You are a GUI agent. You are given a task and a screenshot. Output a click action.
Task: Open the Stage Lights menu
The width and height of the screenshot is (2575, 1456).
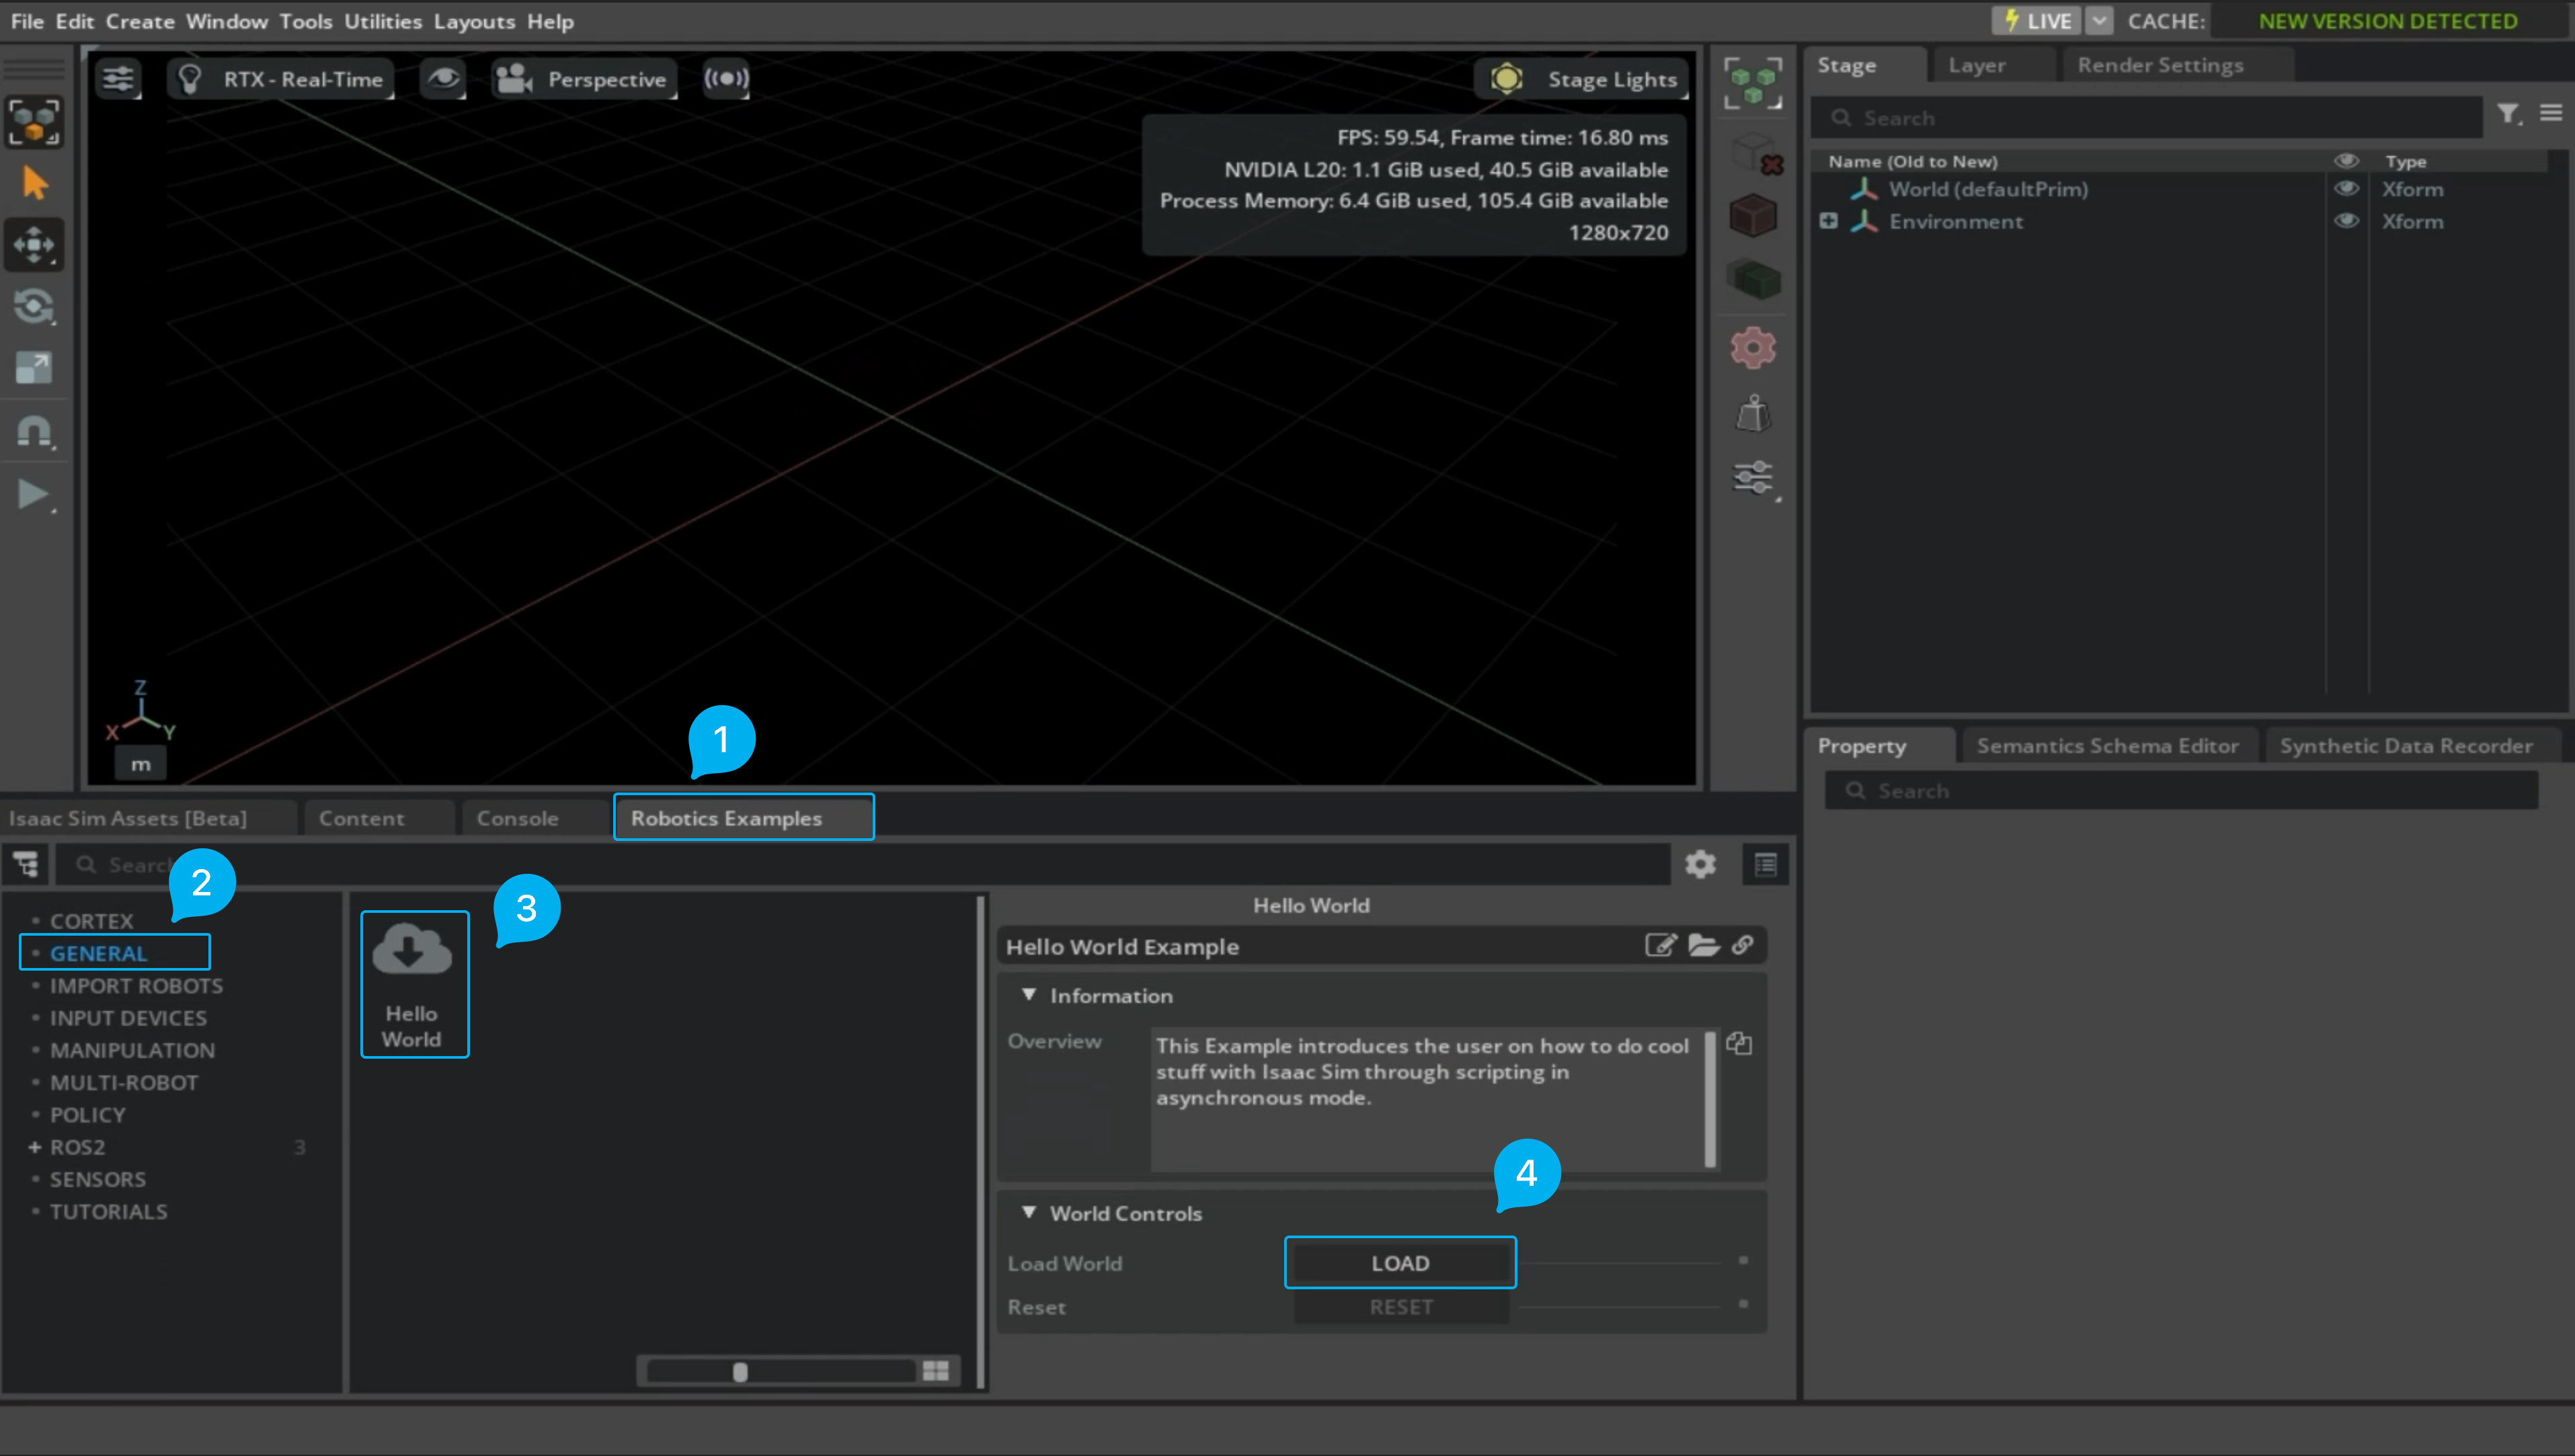click(x=1582, y=79)
